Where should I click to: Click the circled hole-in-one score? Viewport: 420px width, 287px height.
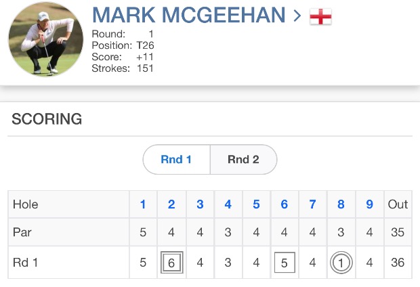pyautogui.click(x=341, y=262)
